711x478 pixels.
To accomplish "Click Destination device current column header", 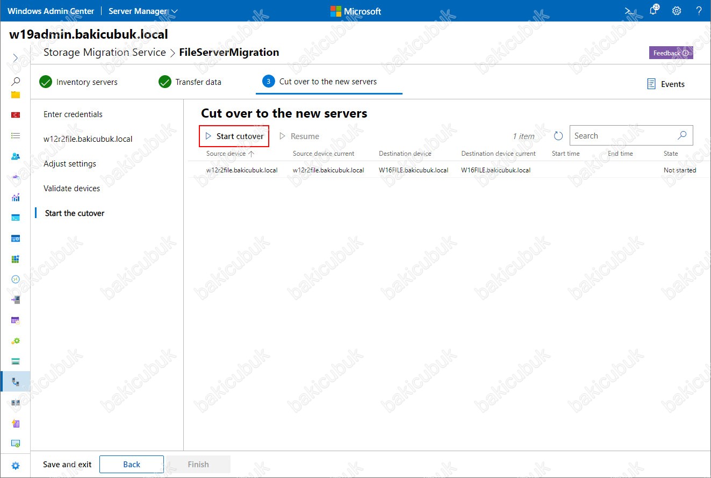I will tap(499, 154).
